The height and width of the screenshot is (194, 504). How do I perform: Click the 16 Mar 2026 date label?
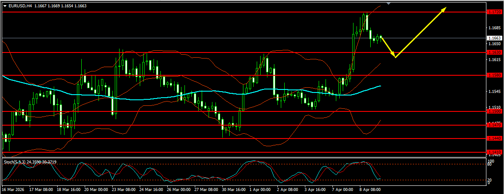(x=12, y=190)
